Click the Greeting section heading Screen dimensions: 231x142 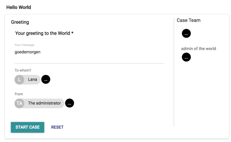pos(20,22)
